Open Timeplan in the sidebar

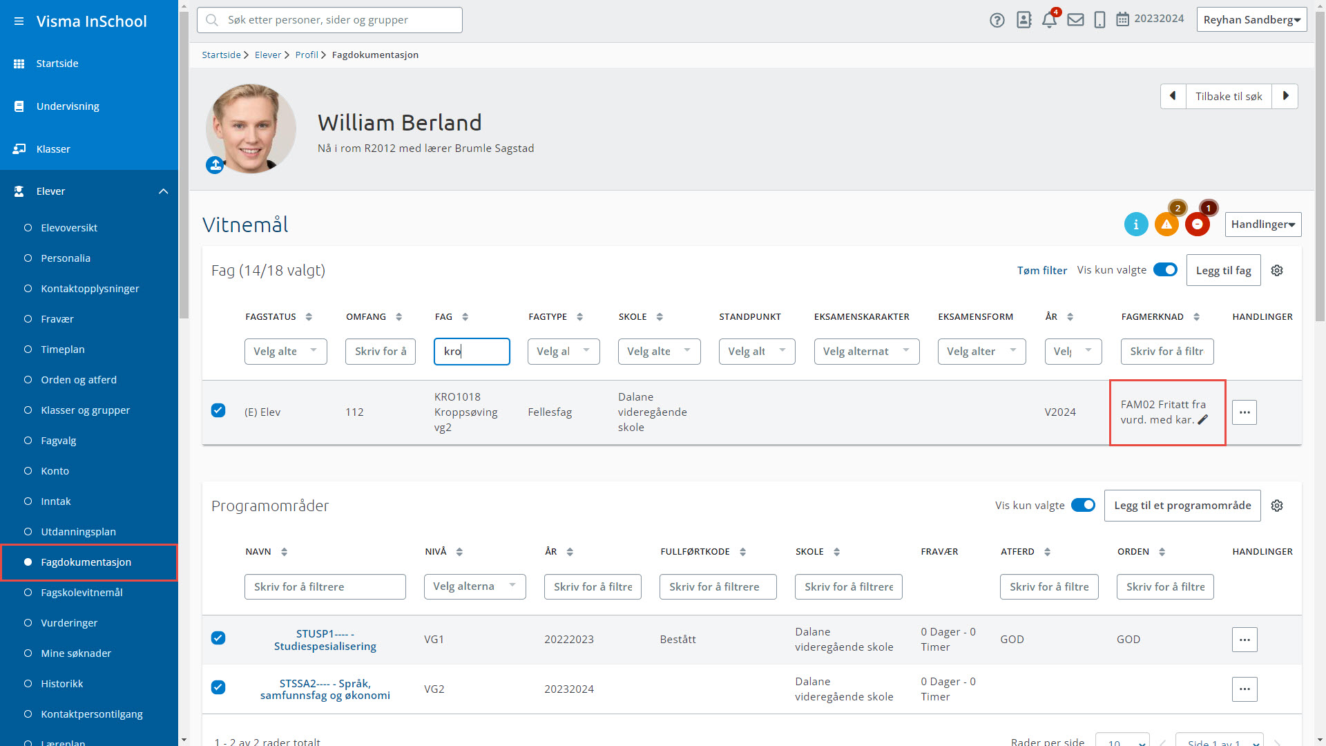coord(63,350)
